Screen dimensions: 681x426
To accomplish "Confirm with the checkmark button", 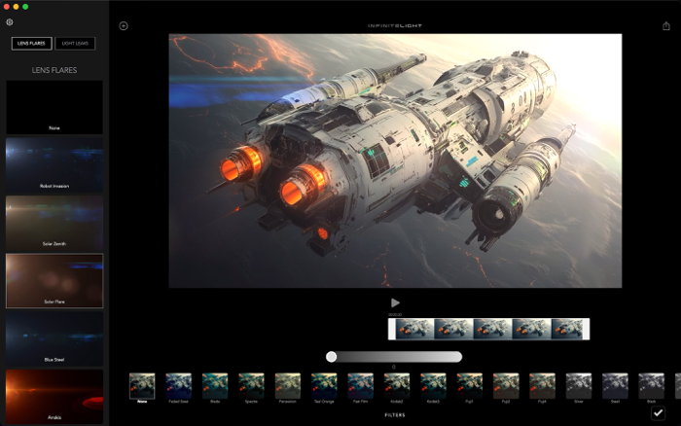I will 658,413.
